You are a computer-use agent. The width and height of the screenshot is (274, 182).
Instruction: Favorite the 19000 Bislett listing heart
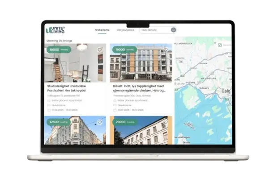[x=165, y=50]
